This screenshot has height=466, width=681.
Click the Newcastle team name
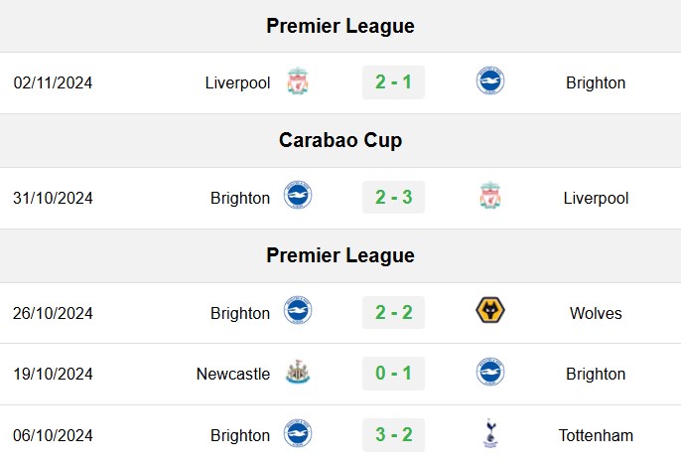[233, 374]
